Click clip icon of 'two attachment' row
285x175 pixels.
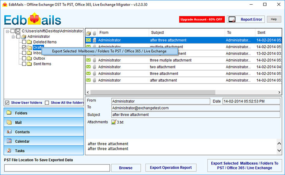click(x=94, y=67)
